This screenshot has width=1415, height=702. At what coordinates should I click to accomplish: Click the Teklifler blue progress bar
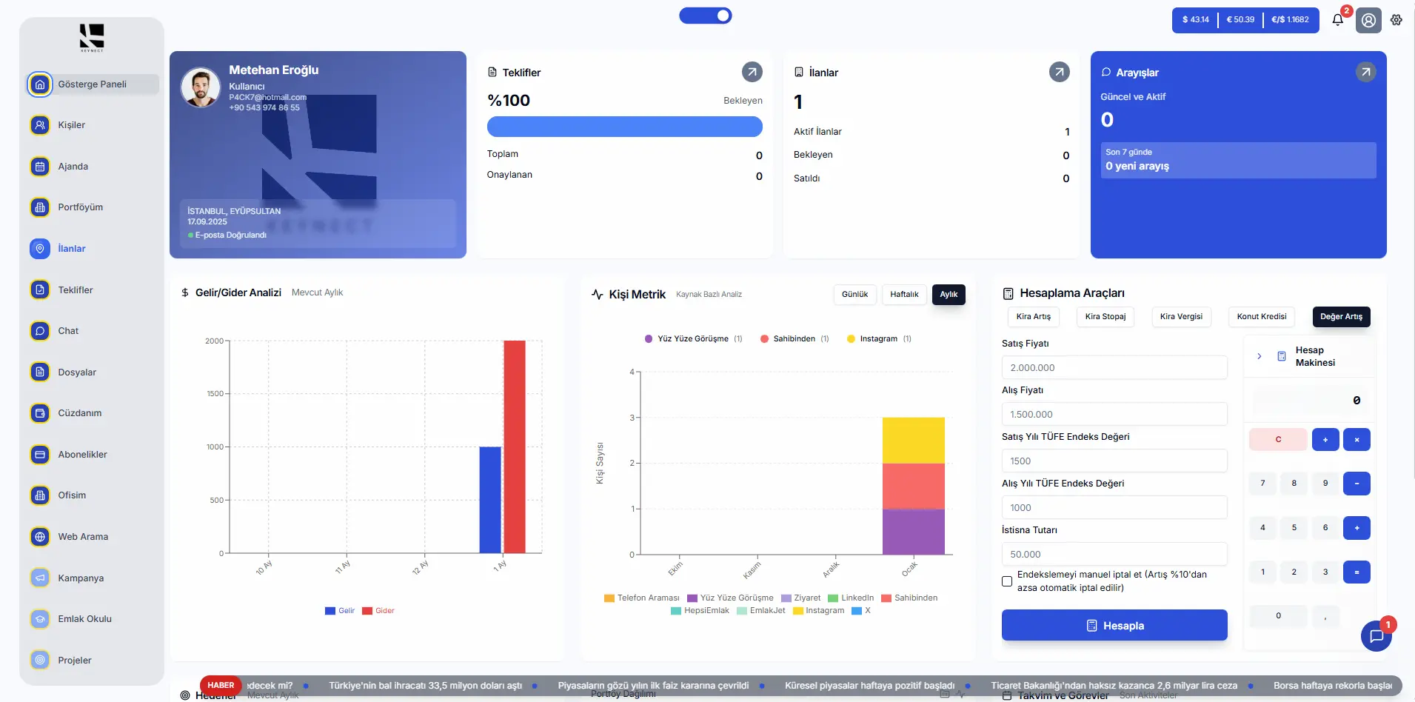pos(624,127)
